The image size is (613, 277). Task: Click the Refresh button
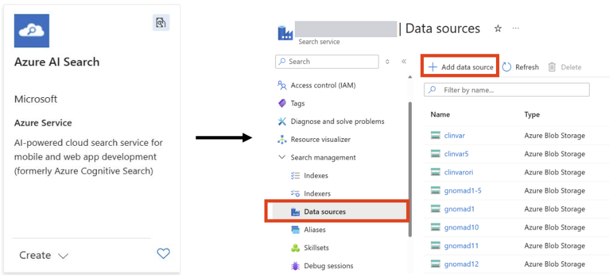pyautogui.click(x=521, y=67)
